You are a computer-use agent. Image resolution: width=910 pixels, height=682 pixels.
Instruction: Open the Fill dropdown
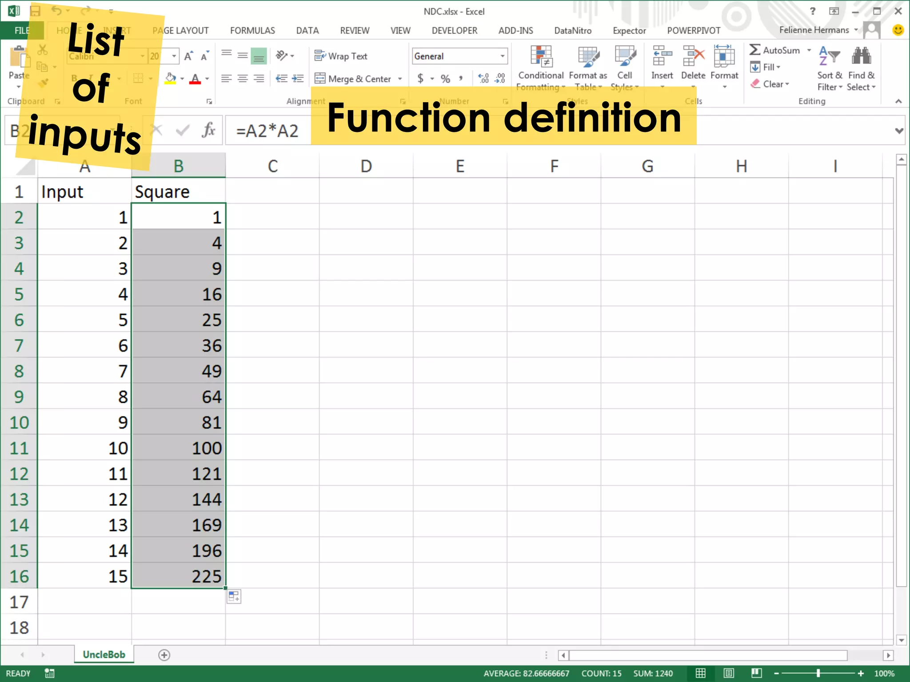766,67
